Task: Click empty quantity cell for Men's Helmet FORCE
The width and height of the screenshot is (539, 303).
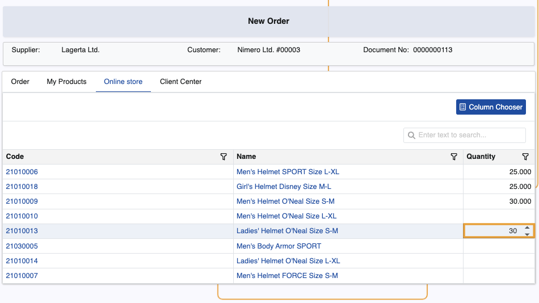Action: [499, 276]
